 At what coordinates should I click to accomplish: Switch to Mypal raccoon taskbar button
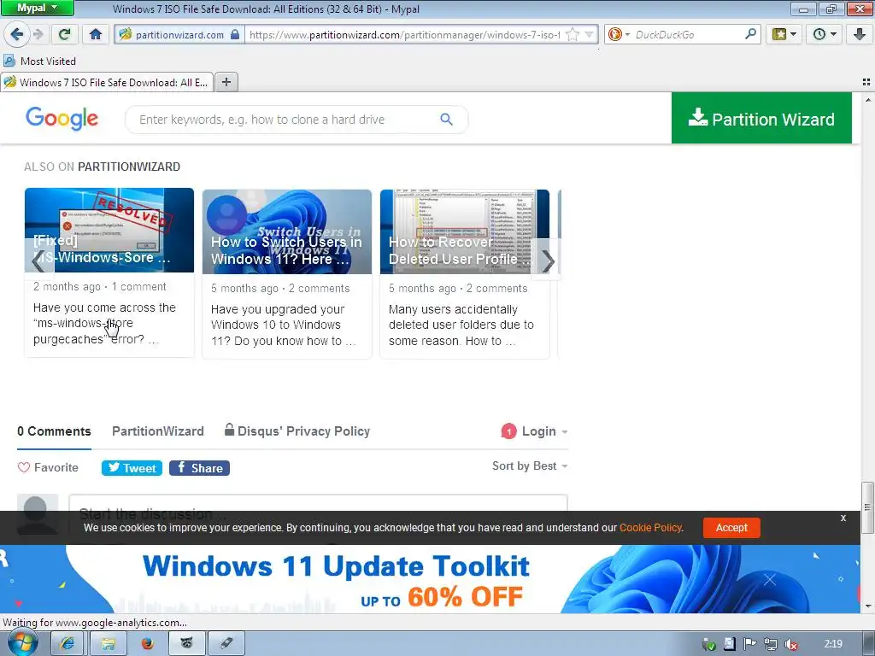point(187,644)
